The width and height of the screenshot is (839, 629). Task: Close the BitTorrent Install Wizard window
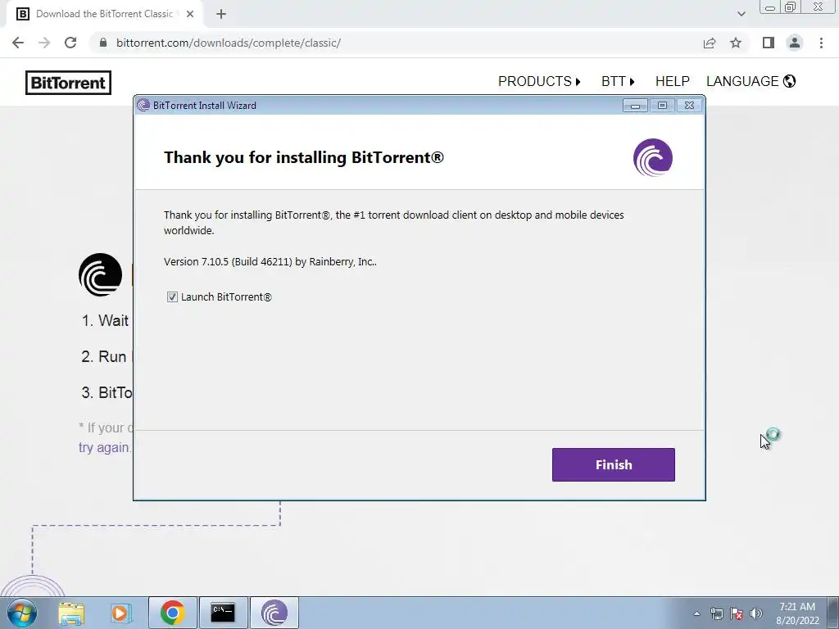tap(689, 106)
